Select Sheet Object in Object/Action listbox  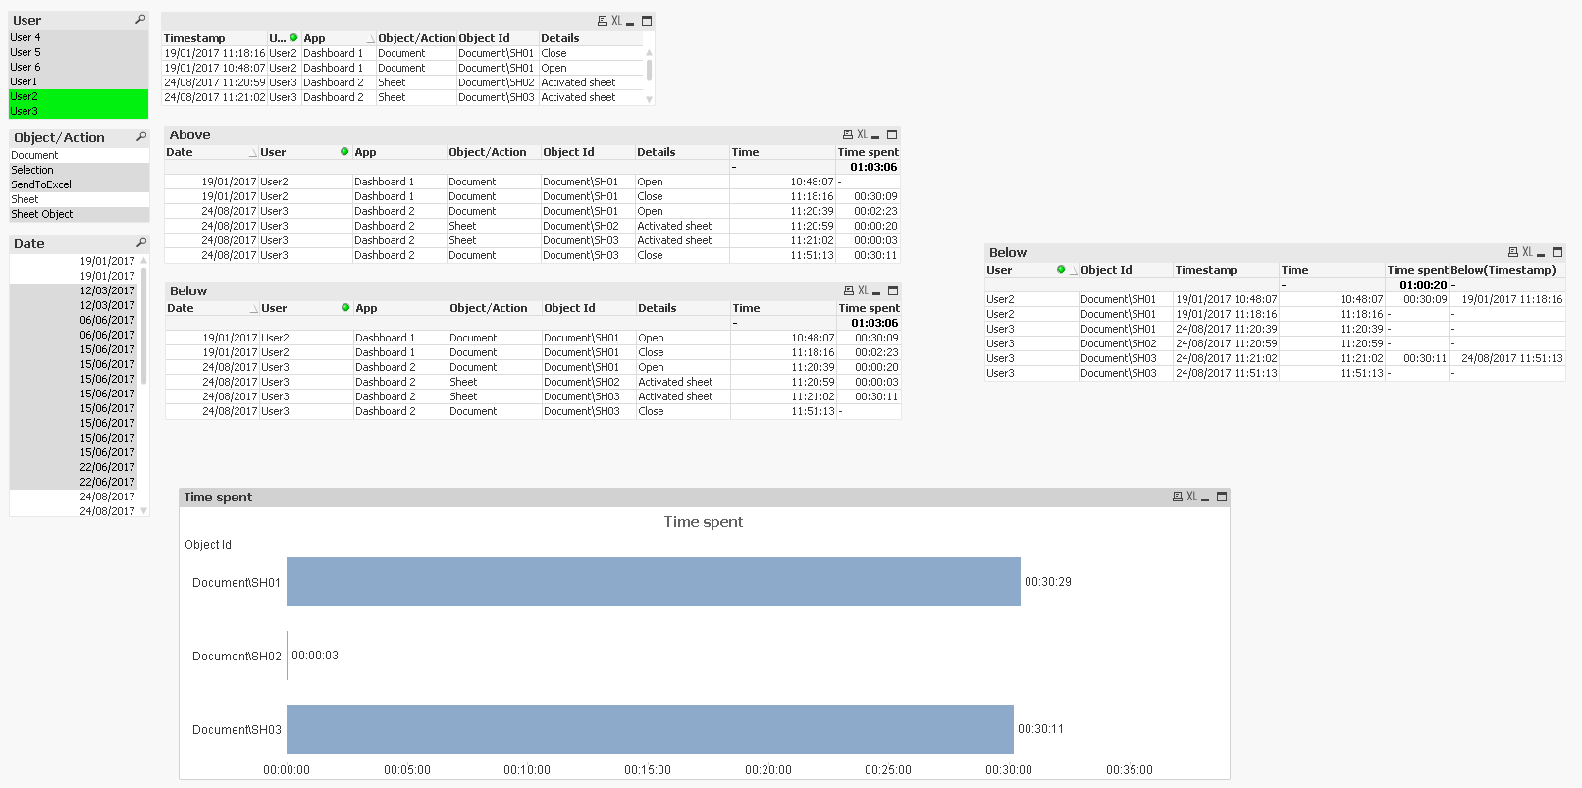click(79, 214)
